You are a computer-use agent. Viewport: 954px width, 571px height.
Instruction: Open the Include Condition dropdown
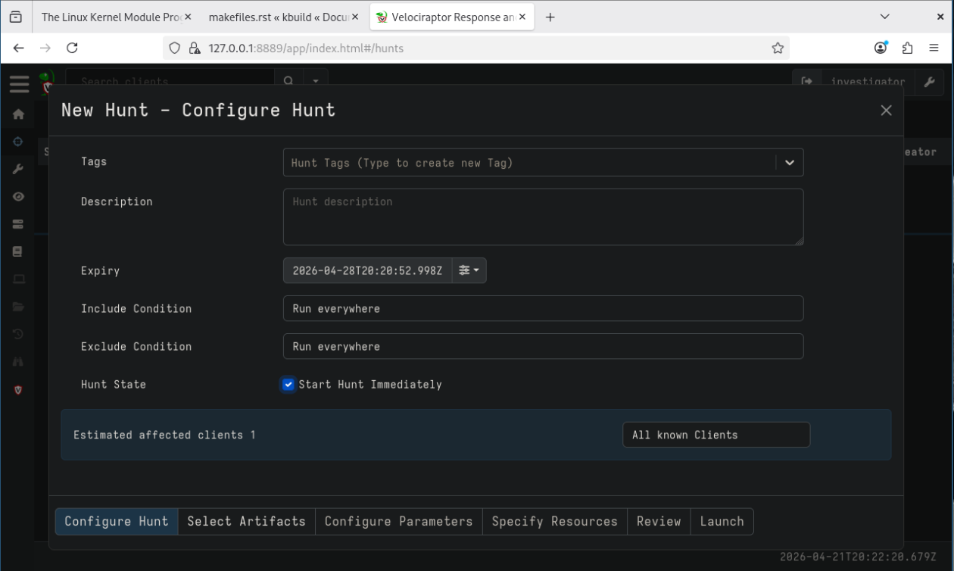pos(543,308)
